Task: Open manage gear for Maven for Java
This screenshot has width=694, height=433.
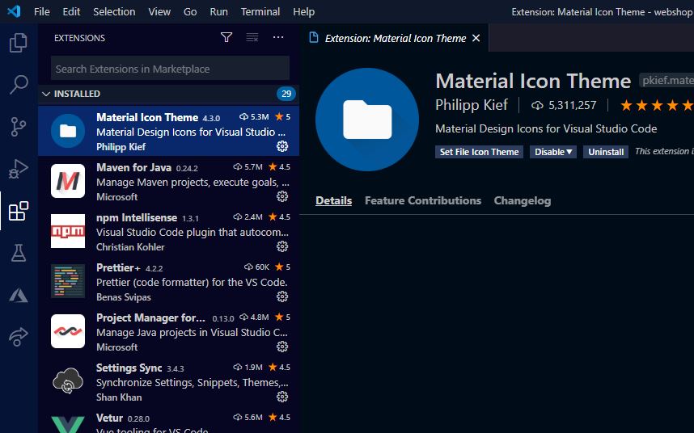Action: (282, 196)
